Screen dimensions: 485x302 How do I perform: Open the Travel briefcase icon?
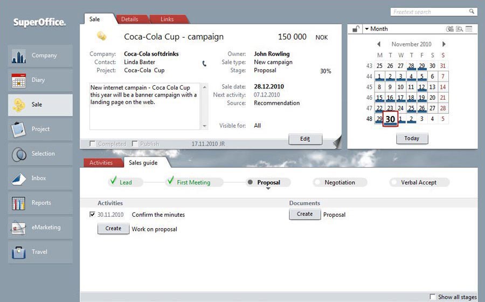pyautogui.click(x=18, y=252)
